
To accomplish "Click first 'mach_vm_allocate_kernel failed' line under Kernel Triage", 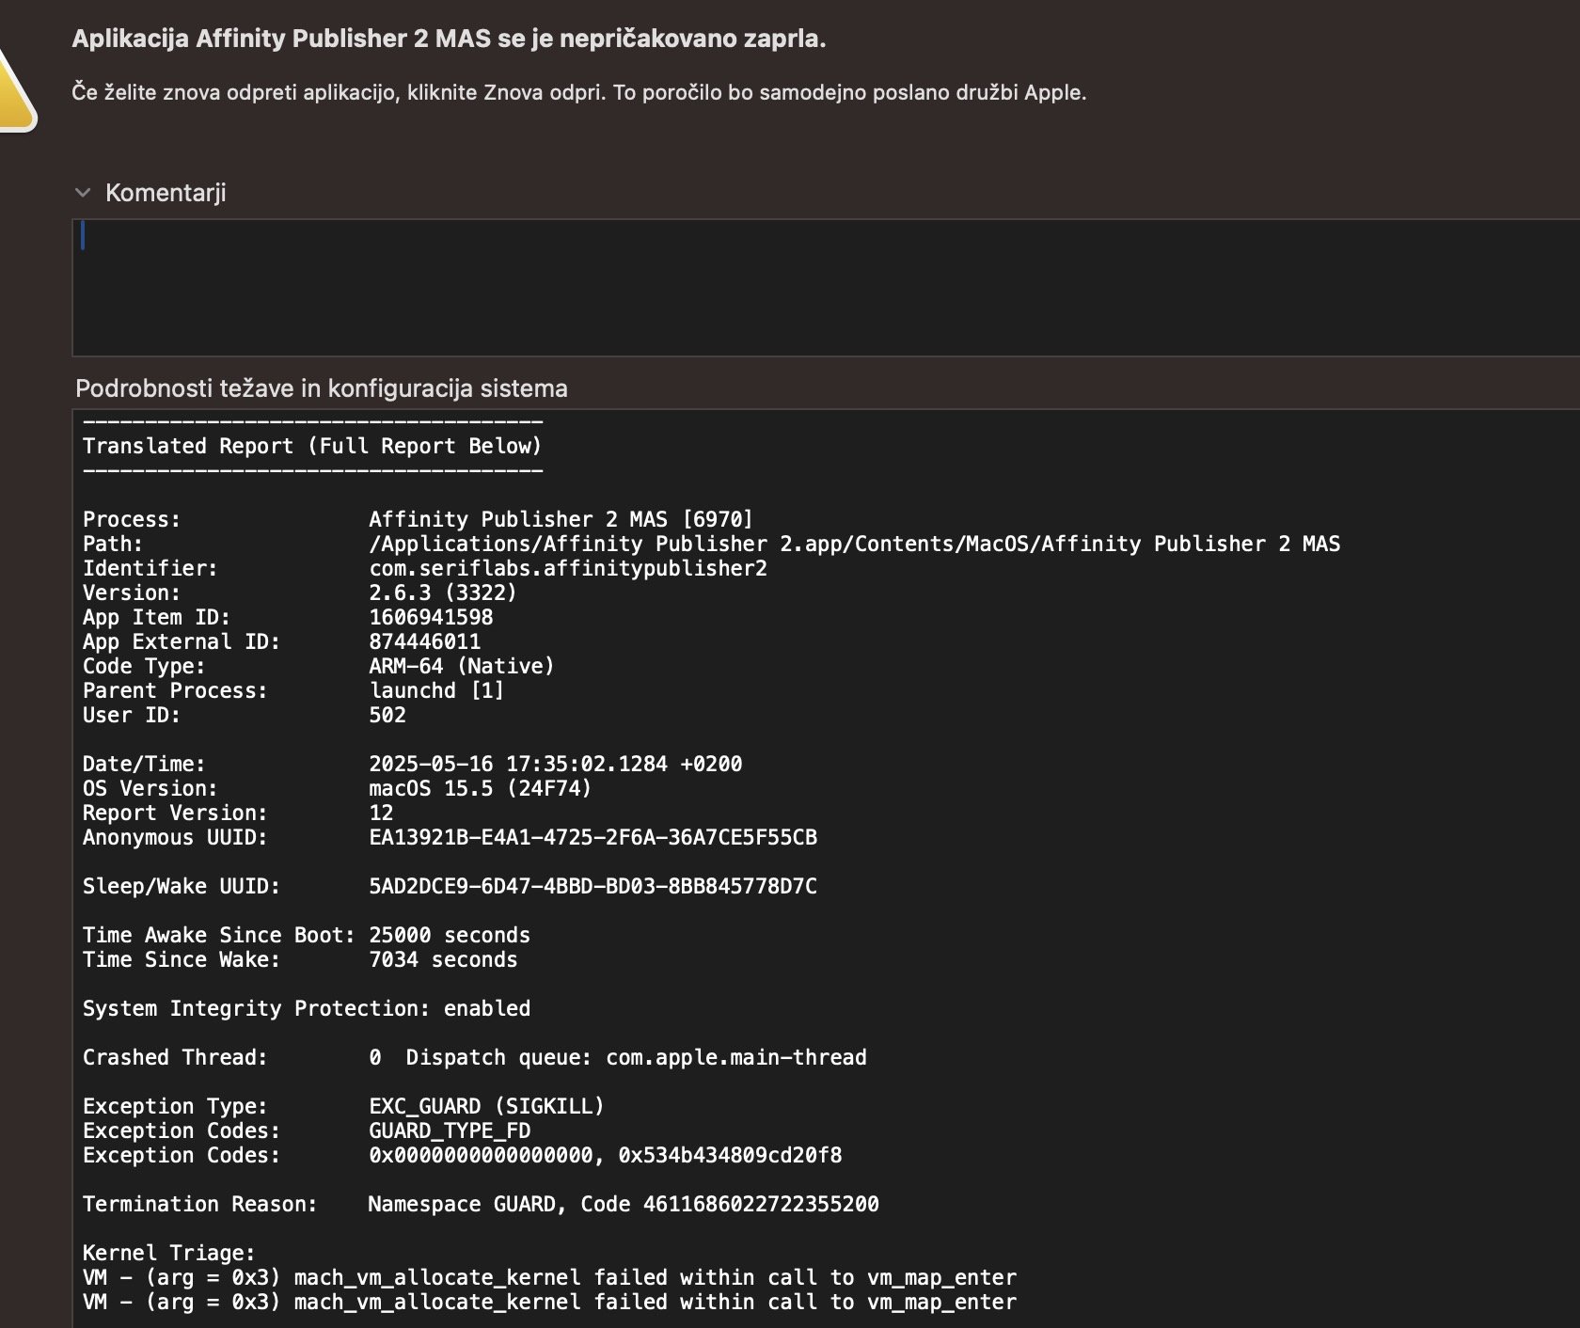I will [549, 1277].
